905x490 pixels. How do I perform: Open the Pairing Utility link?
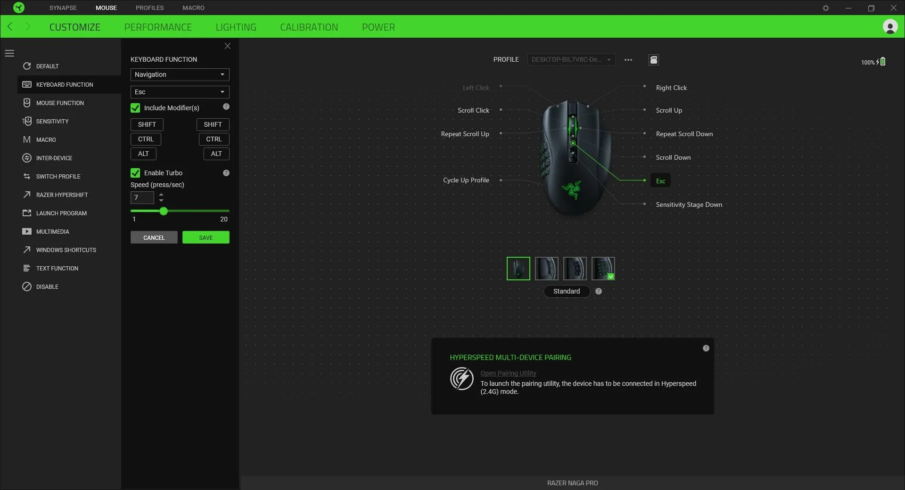tap(508, 373)
